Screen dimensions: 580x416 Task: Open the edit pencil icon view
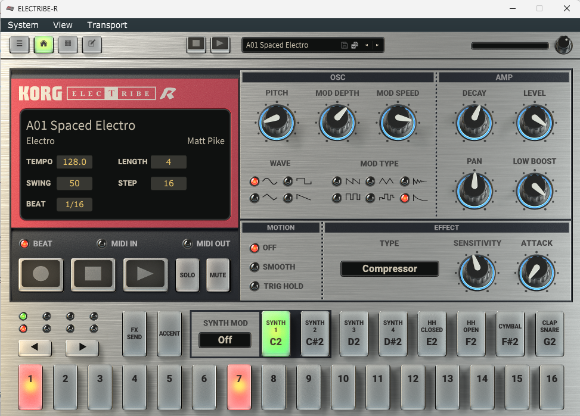point(92,44)
